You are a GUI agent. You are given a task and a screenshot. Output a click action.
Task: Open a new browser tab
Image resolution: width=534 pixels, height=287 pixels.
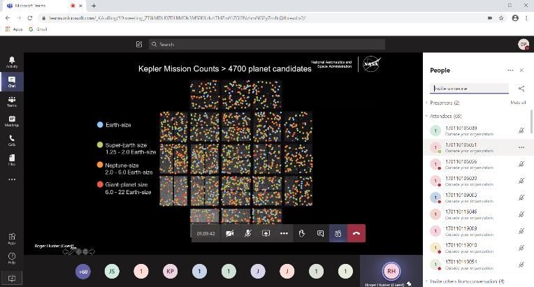[94, 6]
